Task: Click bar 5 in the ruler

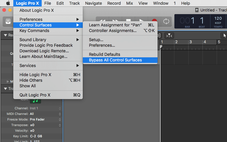Action: coord(219,42)
